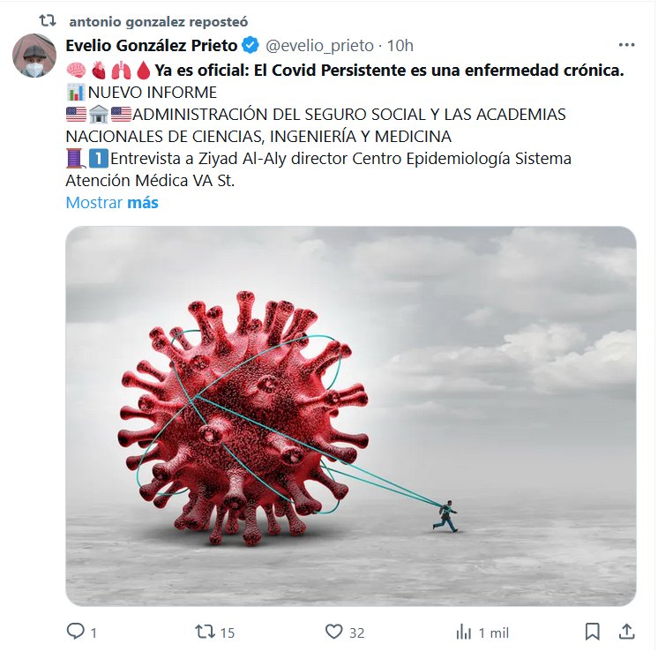
Task: Share the tweet via upload arrow icon
Action: (x=626, y=632)
